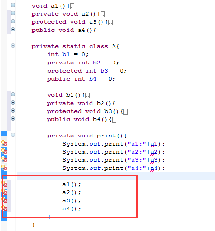Click error marker beside the a3(); call
This screenshot has height=231, width=215.
5,200
